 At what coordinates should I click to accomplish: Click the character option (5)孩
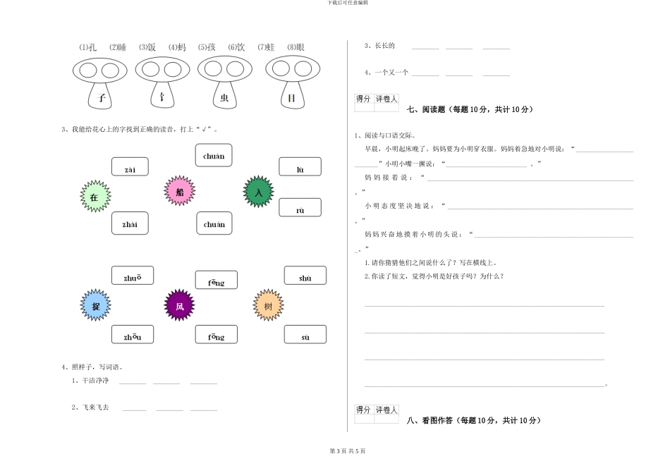(207, 47)
